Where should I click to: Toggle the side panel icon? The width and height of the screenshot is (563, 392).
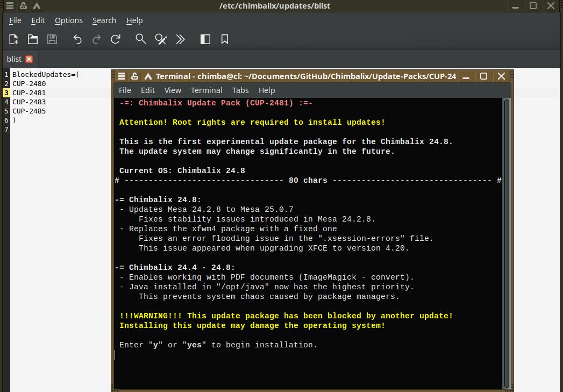(205, 39)
